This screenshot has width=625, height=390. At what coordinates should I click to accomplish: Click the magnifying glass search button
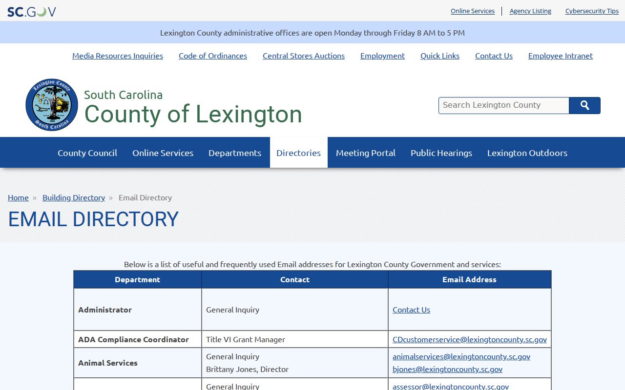[585, 105]
